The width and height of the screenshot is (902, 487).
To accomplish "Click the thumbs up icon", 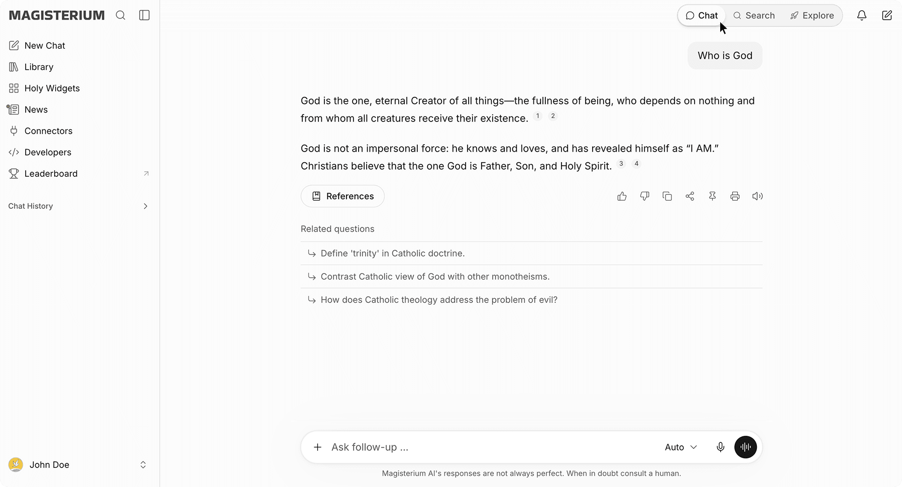I will 622,196.
